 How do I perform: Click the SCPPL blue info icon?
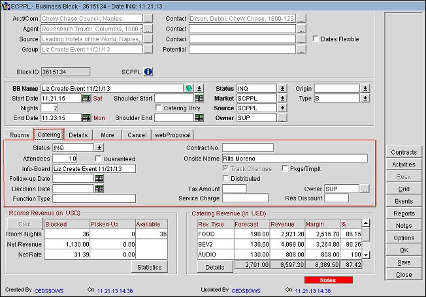coord(148,72)
